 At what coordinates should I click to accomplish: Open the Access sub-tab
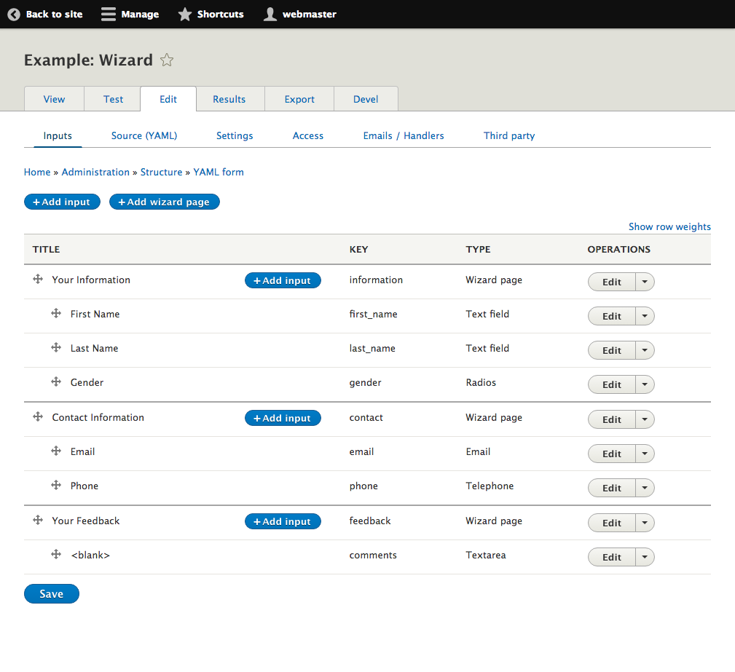[308, 135]
